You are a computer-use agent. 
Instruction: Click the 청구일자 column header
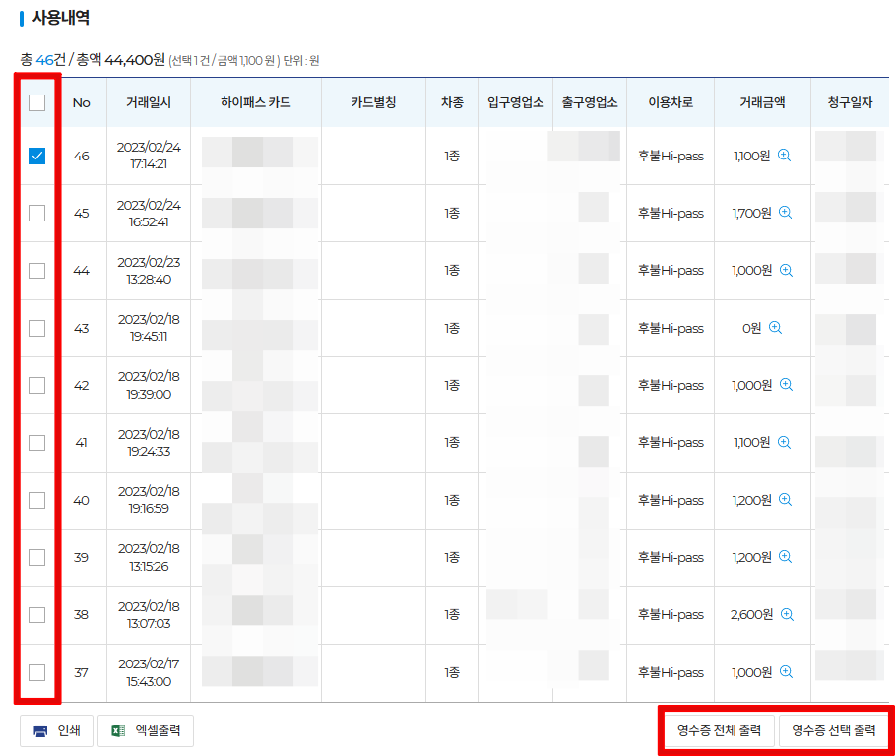click(x=851, y=102)
